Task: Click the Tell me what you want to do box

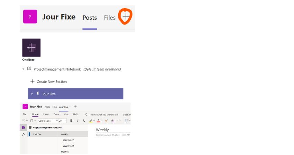Action: [101, 115]
